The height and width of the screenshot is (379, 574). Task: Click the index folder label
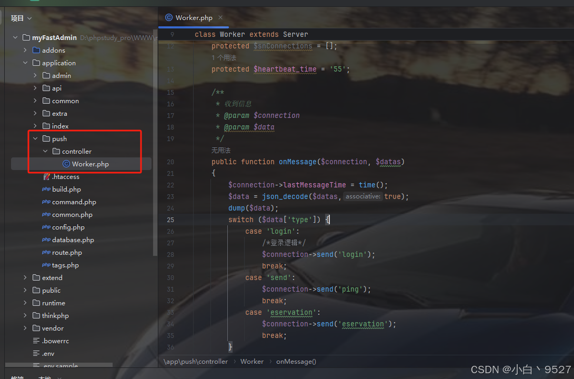[60, 126]
